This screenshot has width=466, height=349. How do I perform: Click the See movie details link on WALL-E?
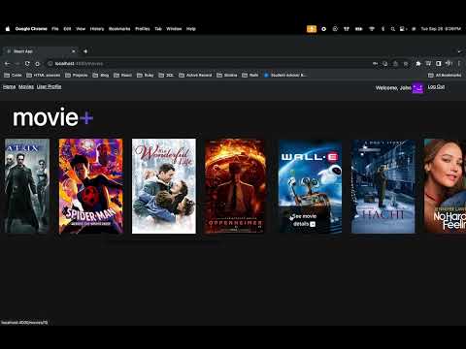[x=304, y=220]
